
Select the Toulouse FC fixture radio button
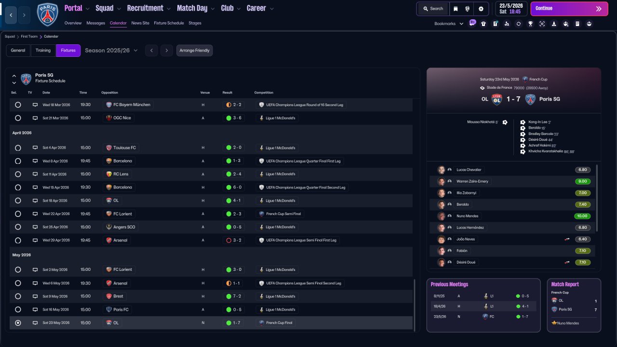(x=18, y=148)
